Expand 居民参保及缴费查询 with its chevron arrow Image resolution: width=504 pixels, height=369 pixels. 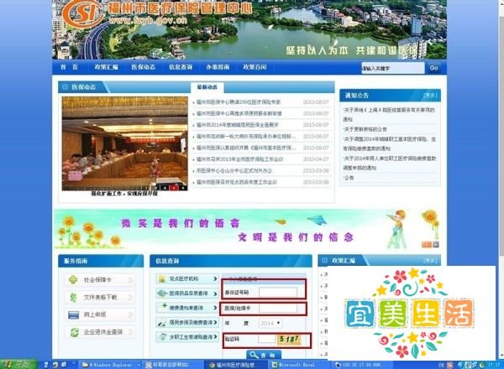click(215, 322)
